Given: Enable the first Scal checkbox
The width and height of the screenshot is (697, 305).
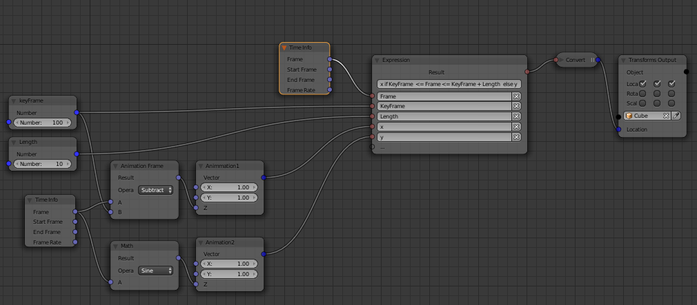Looking at the screenshot, I should click(642, 103).
